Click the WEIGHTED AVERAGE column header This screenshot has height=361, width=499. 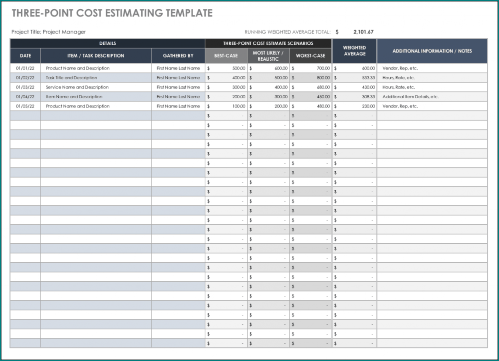[355, 51]
